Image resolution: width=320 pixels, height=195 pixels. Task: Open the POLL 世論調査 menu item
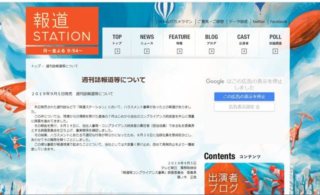coord(275,43)
